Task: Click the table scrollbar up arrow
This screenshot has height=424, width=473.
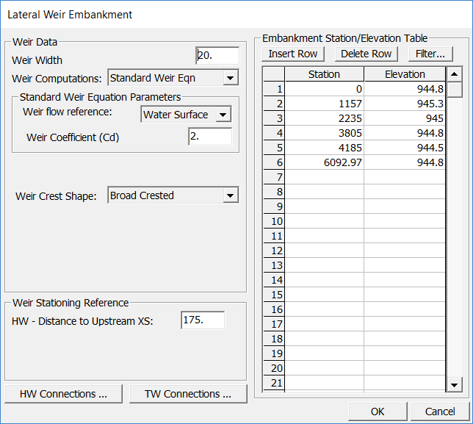Action: pyautogui.click(x=455, y=74)
